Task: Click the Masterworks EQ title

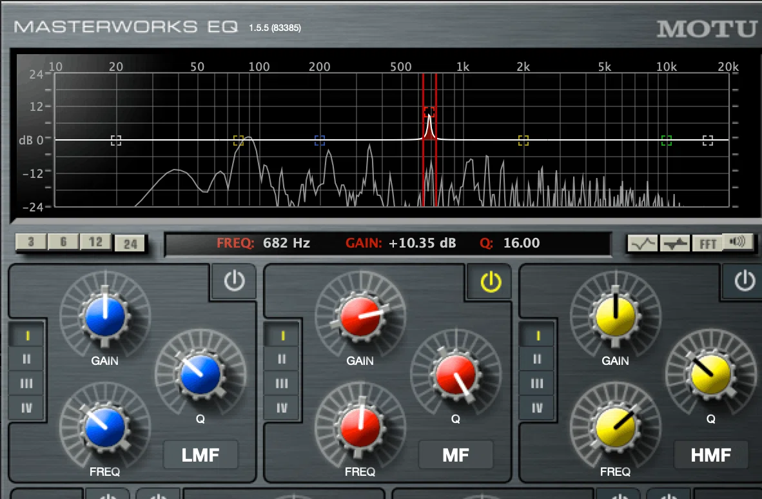Action: 126,26
